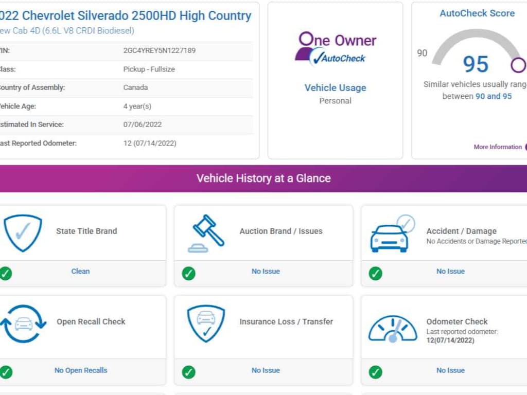Click green checkmark under Open Recall Check
Image resolution: width=527 pixels, height=395 pixels.
(x=6, y=372)
